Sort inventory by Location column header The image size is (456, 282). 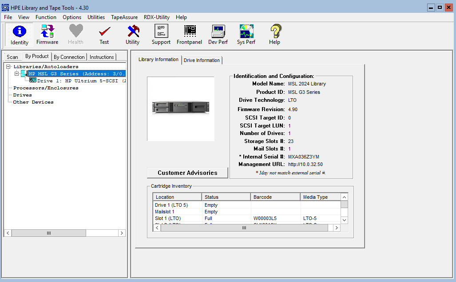pyautogui.click(x=177, y=197)
